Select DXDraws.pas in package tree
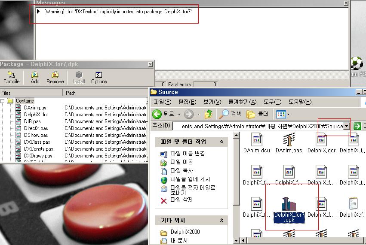The height and width of the screenshot is (245, 366). (38, 156)
